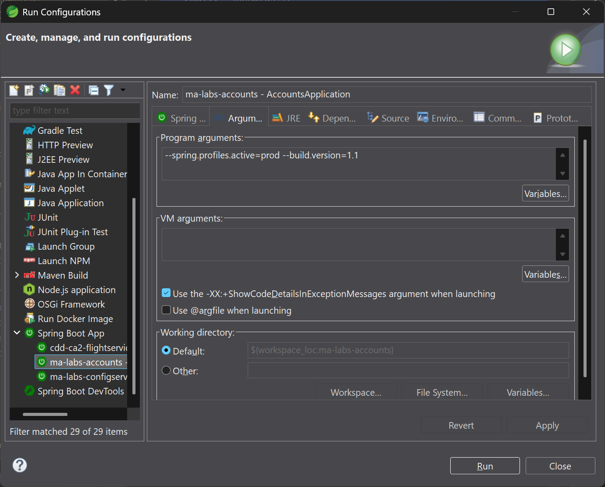Click inside Program arguments text area

pos(359,164)
